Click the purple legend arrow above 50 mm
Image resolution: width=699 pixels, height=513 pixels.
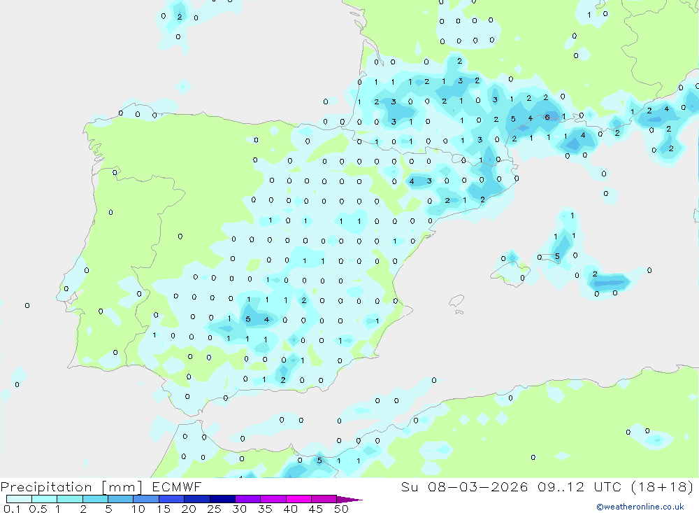tap(349, 500)
